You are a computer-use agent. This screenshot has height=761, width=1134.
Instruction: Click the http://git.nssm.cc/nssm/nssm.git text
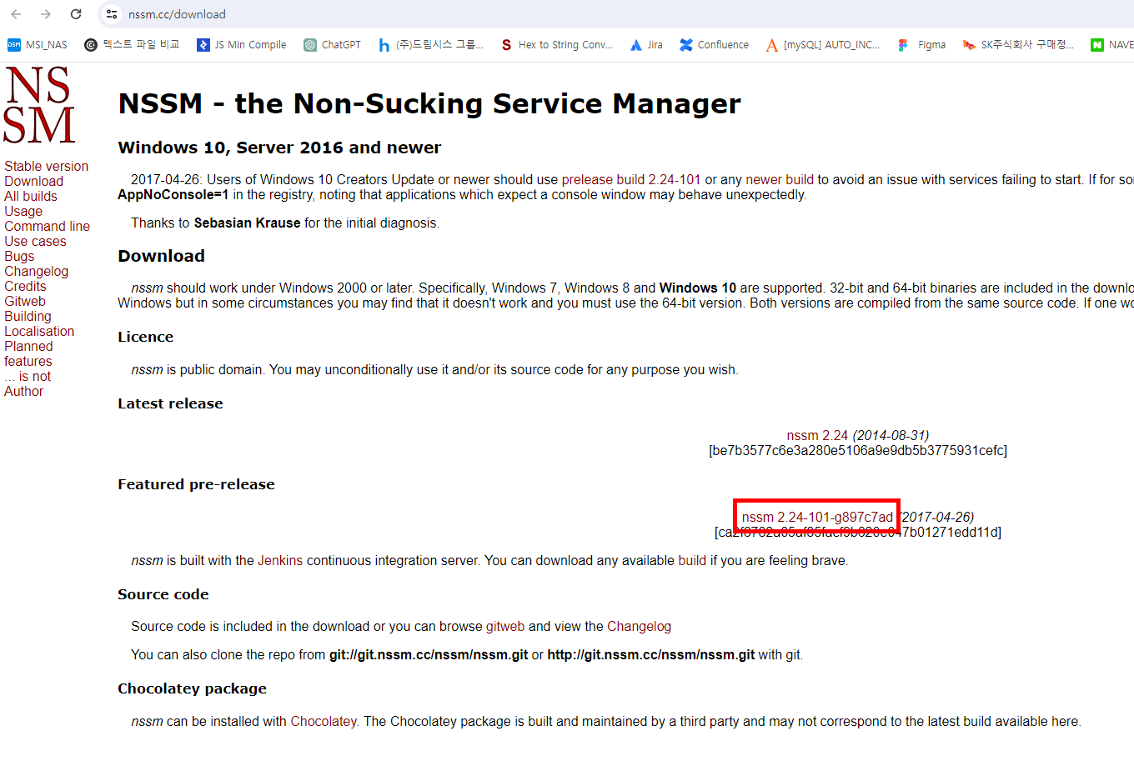pyautogui.click(x=651, y=655)
